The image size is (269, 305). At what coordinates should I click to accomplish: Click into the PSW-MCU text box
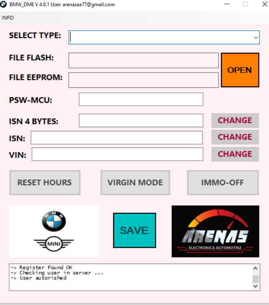(141, 99)
